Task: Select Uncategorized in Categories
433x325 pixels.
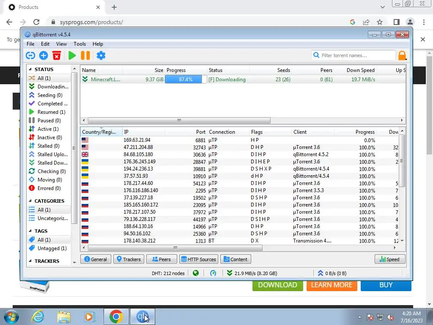Action: (49, 218)
